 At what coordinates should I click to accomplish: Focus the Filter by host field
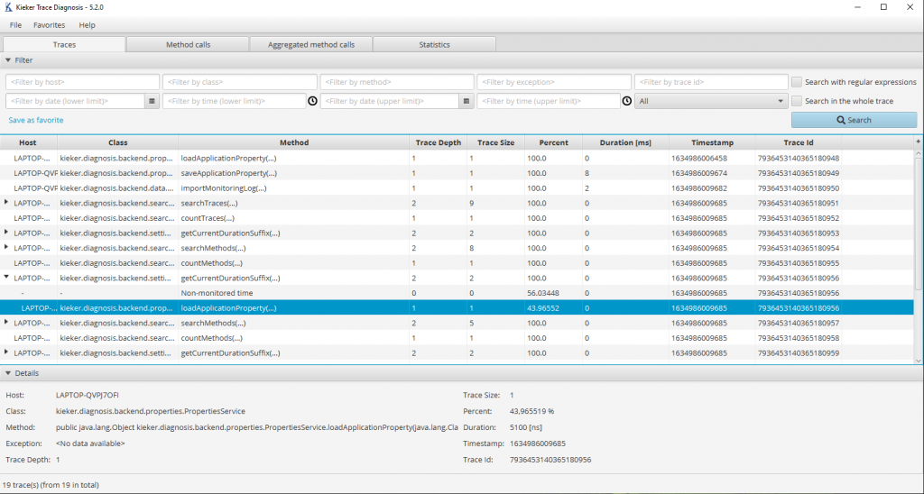(82, 82)
